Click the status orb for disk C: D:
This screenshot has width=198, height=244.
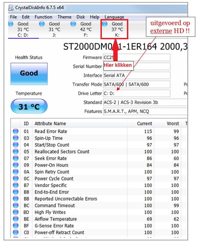tap(11, 24)
